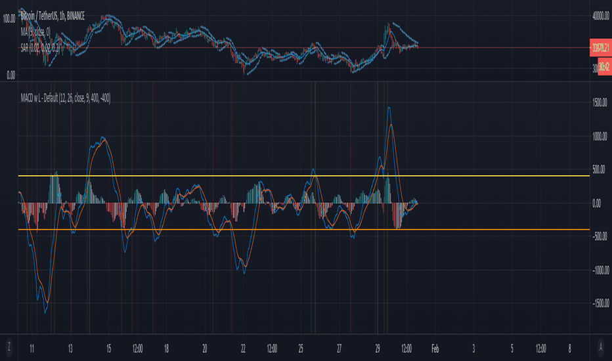Click the 0.00 label on left scale
Screen dimensions: 612x361
click(11, 75)
